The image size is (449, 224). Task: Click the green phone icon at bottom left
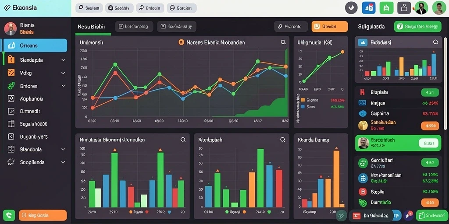point(9,215)
